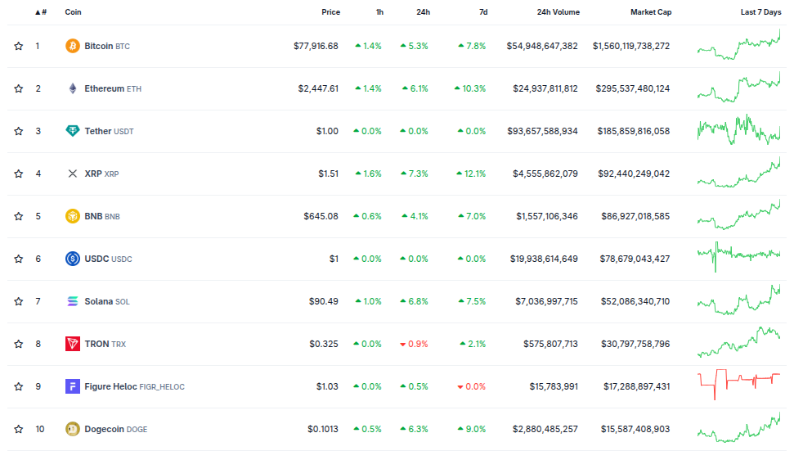The image size is (803, 451).
Task: Sort table by 24h Volume header
Action: pyautogui.click(x=559, y=11)
